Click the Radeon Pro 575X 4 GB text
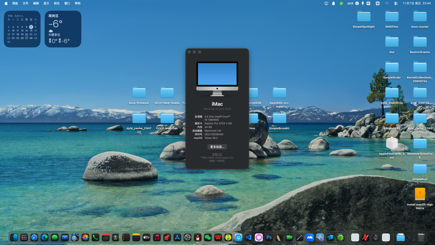435x245 pixels. click(x=218, y=124)
